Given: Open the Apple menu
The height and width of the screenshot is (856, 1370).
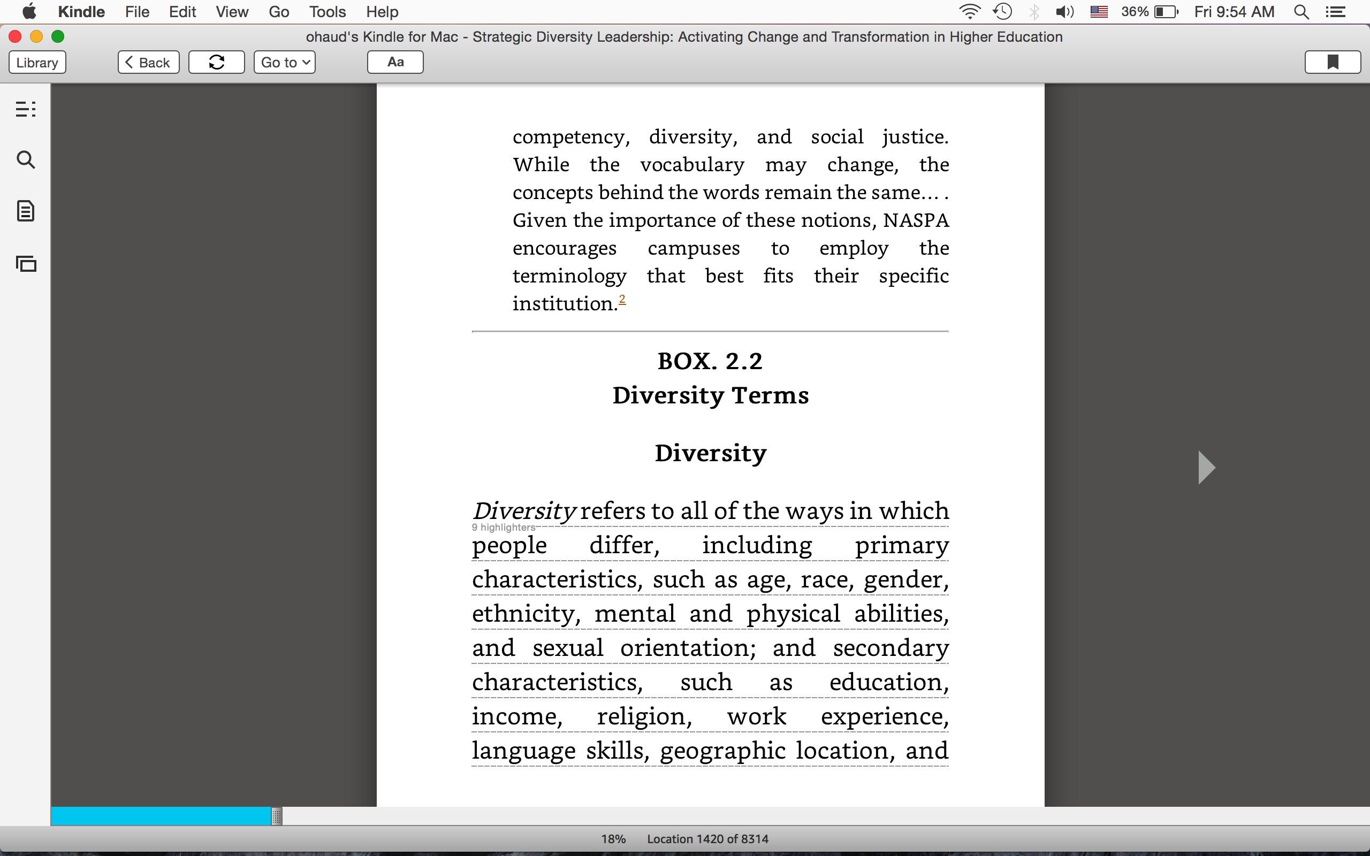Looking at the screenshot, I should [29, 11].
